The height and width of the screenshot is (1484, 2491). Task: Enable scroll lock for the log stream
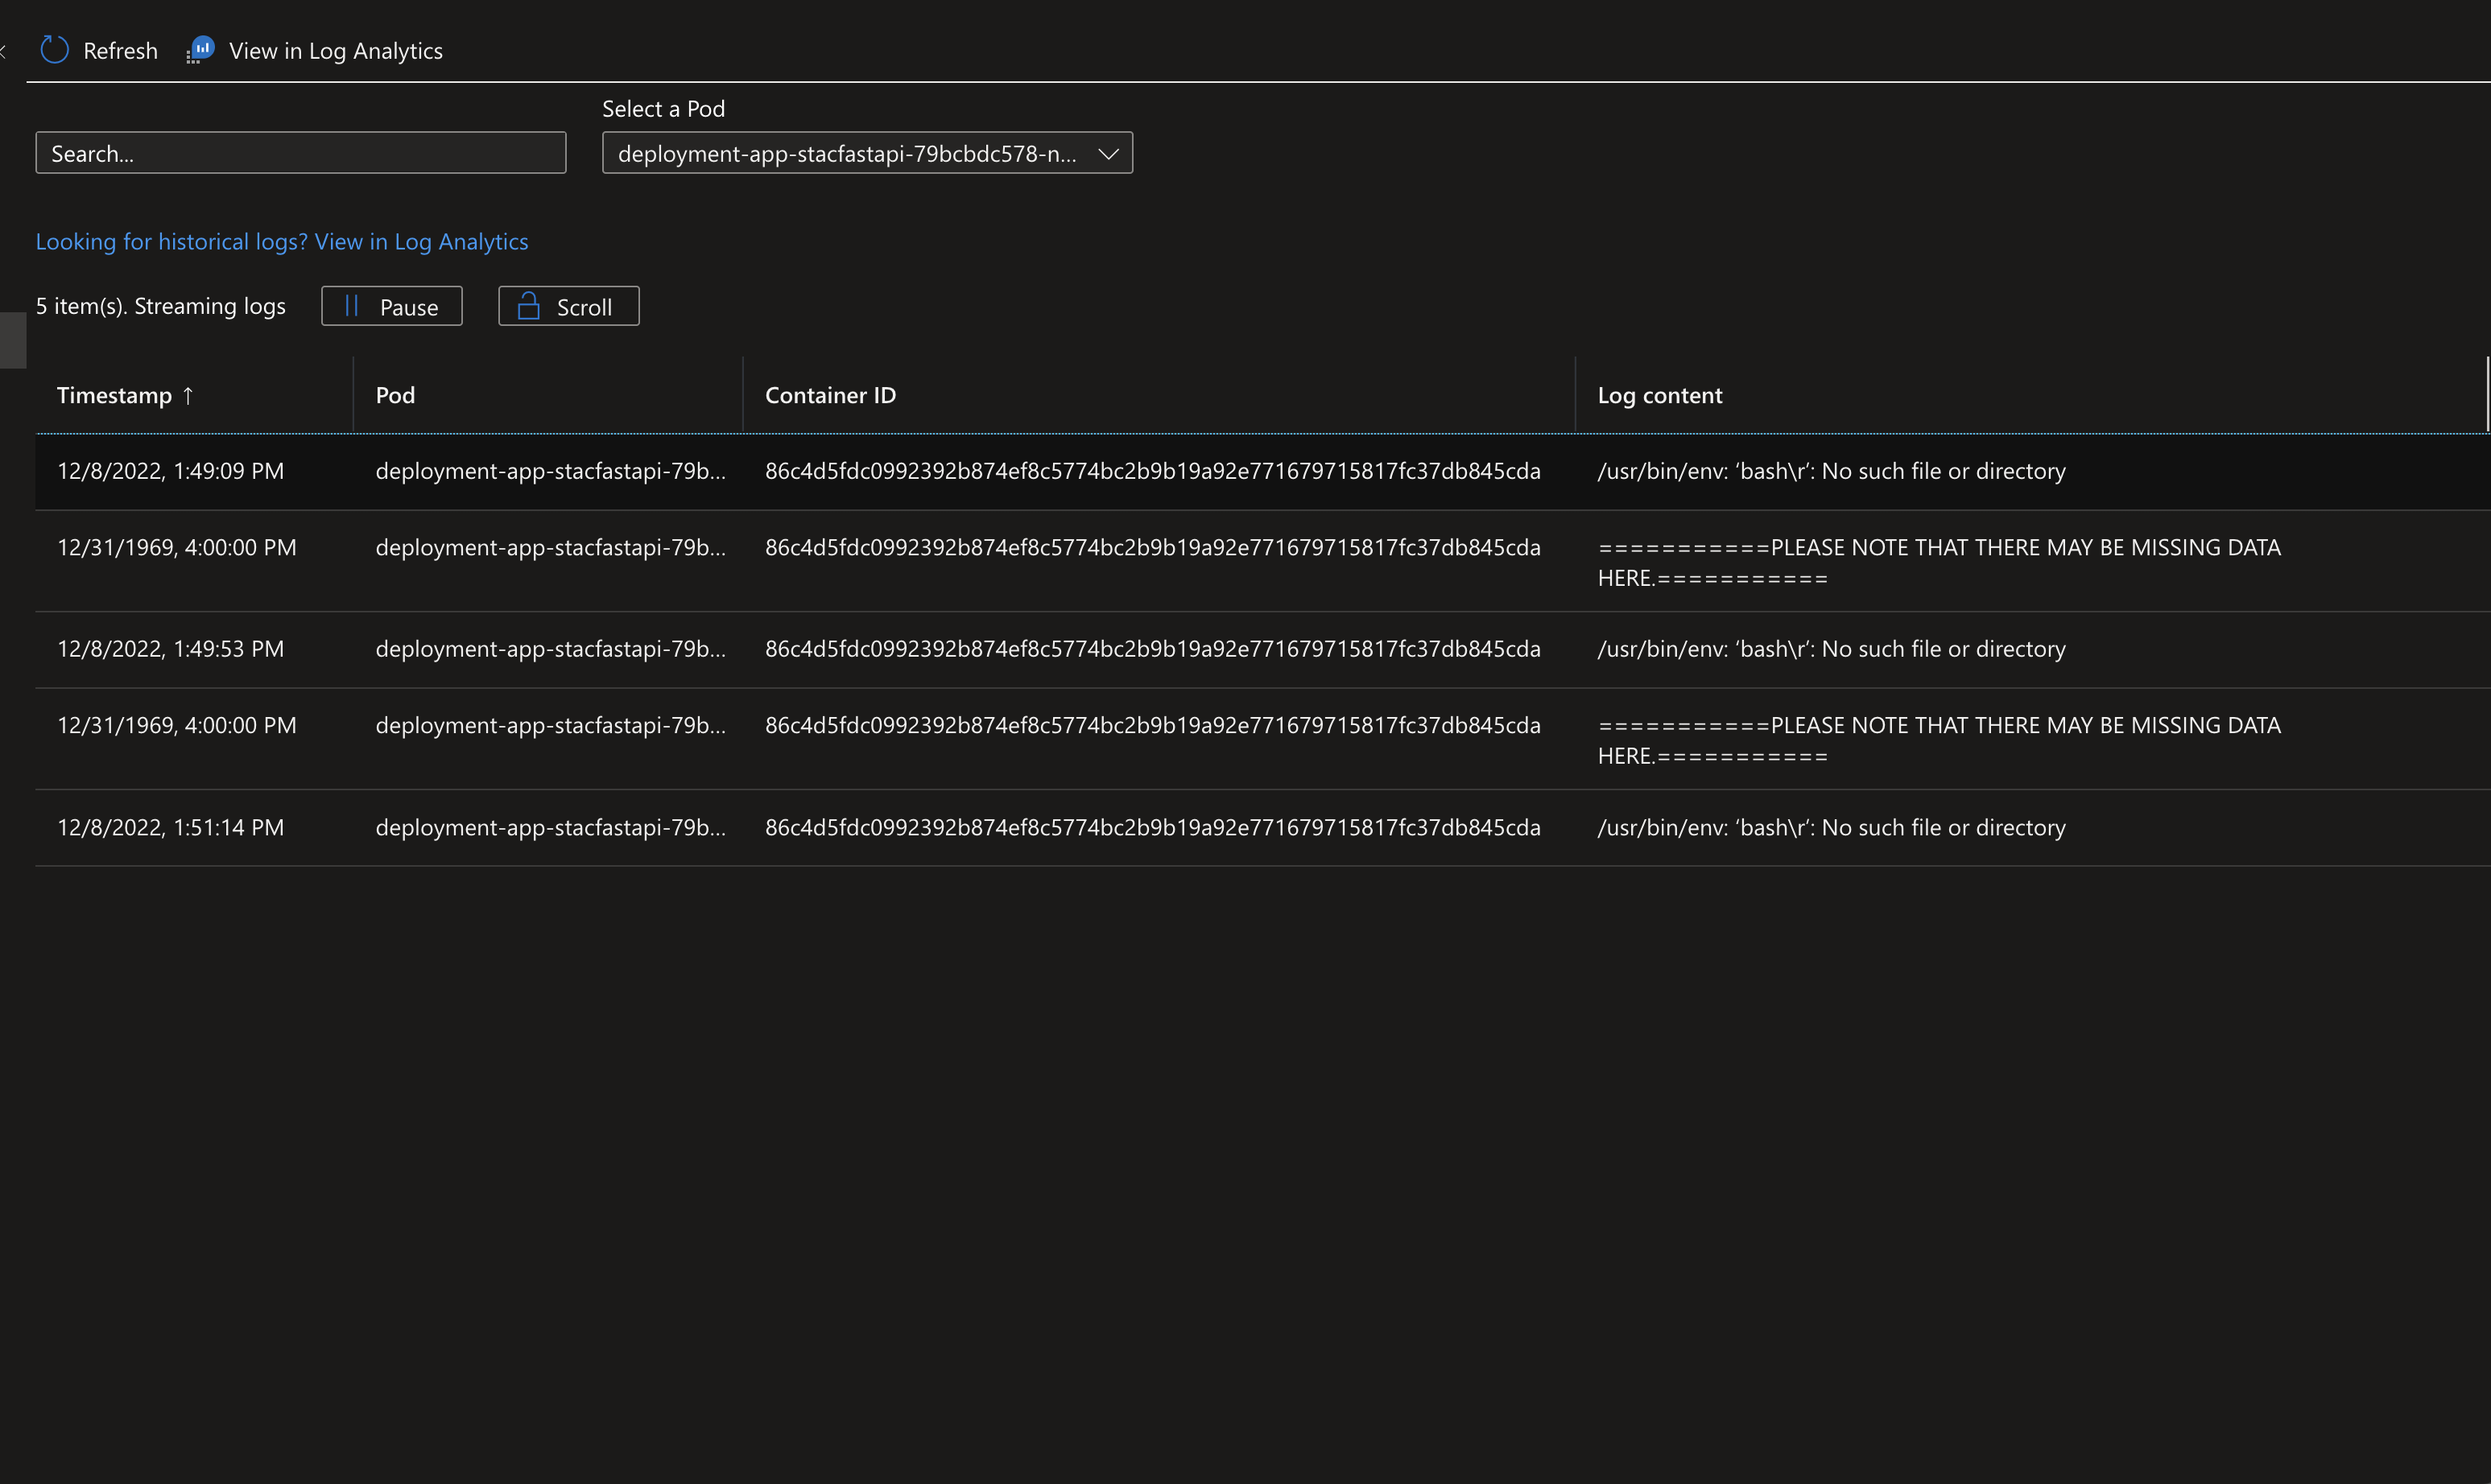tap(568, 306)
